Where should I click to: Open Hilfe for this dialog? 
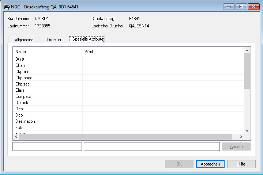coord(241,164)
